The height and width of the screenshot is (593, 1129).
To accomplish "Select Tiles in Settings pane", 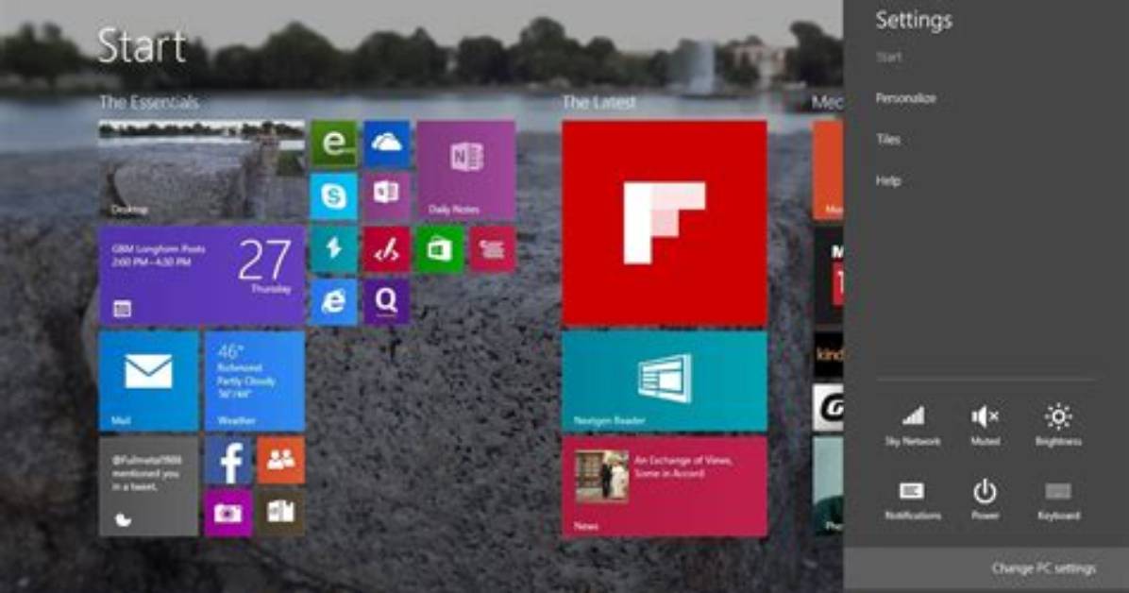I will (887, 139).
